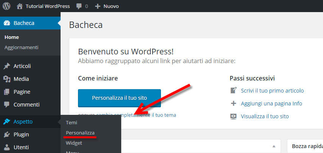Click the Come iniziare heading
Viewport: 323px width, 153px height.
98,78
